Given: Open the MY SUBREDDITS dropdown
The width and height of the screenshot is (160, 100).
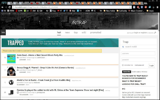Looking at the screenshot, I should [x=6, y=14].
